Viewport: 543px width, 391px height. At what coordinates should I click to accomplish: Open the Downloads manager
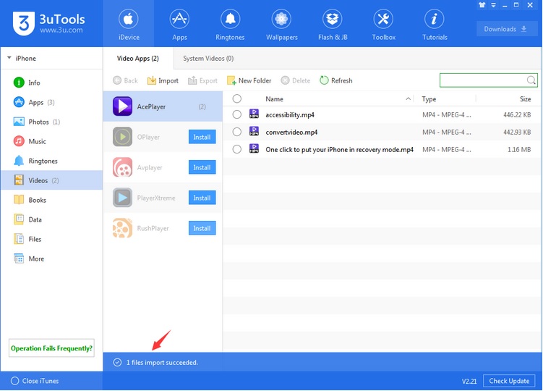point(505,29)
